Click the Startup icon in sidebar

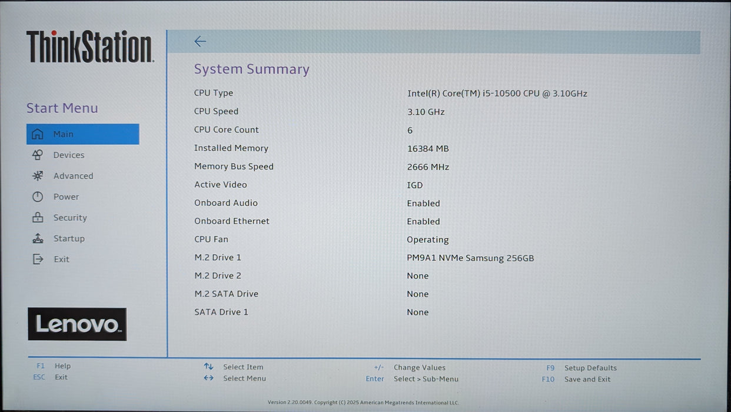tap(38, 238)
